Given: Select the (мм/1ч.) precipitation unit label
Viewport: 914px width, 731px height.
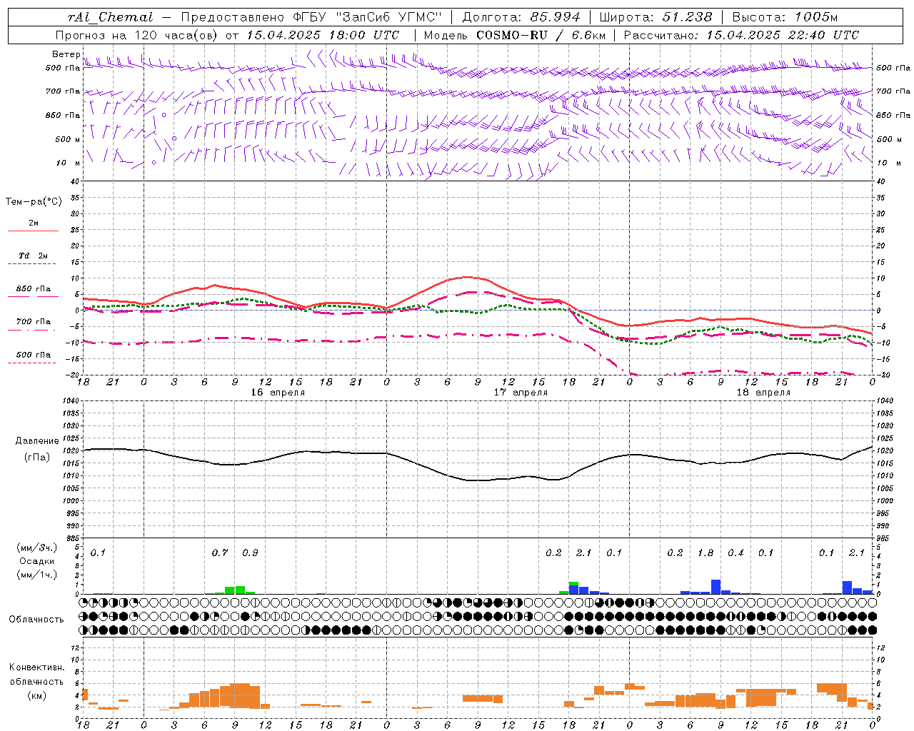Looking at the screenshot, I should tap(37, 575).
